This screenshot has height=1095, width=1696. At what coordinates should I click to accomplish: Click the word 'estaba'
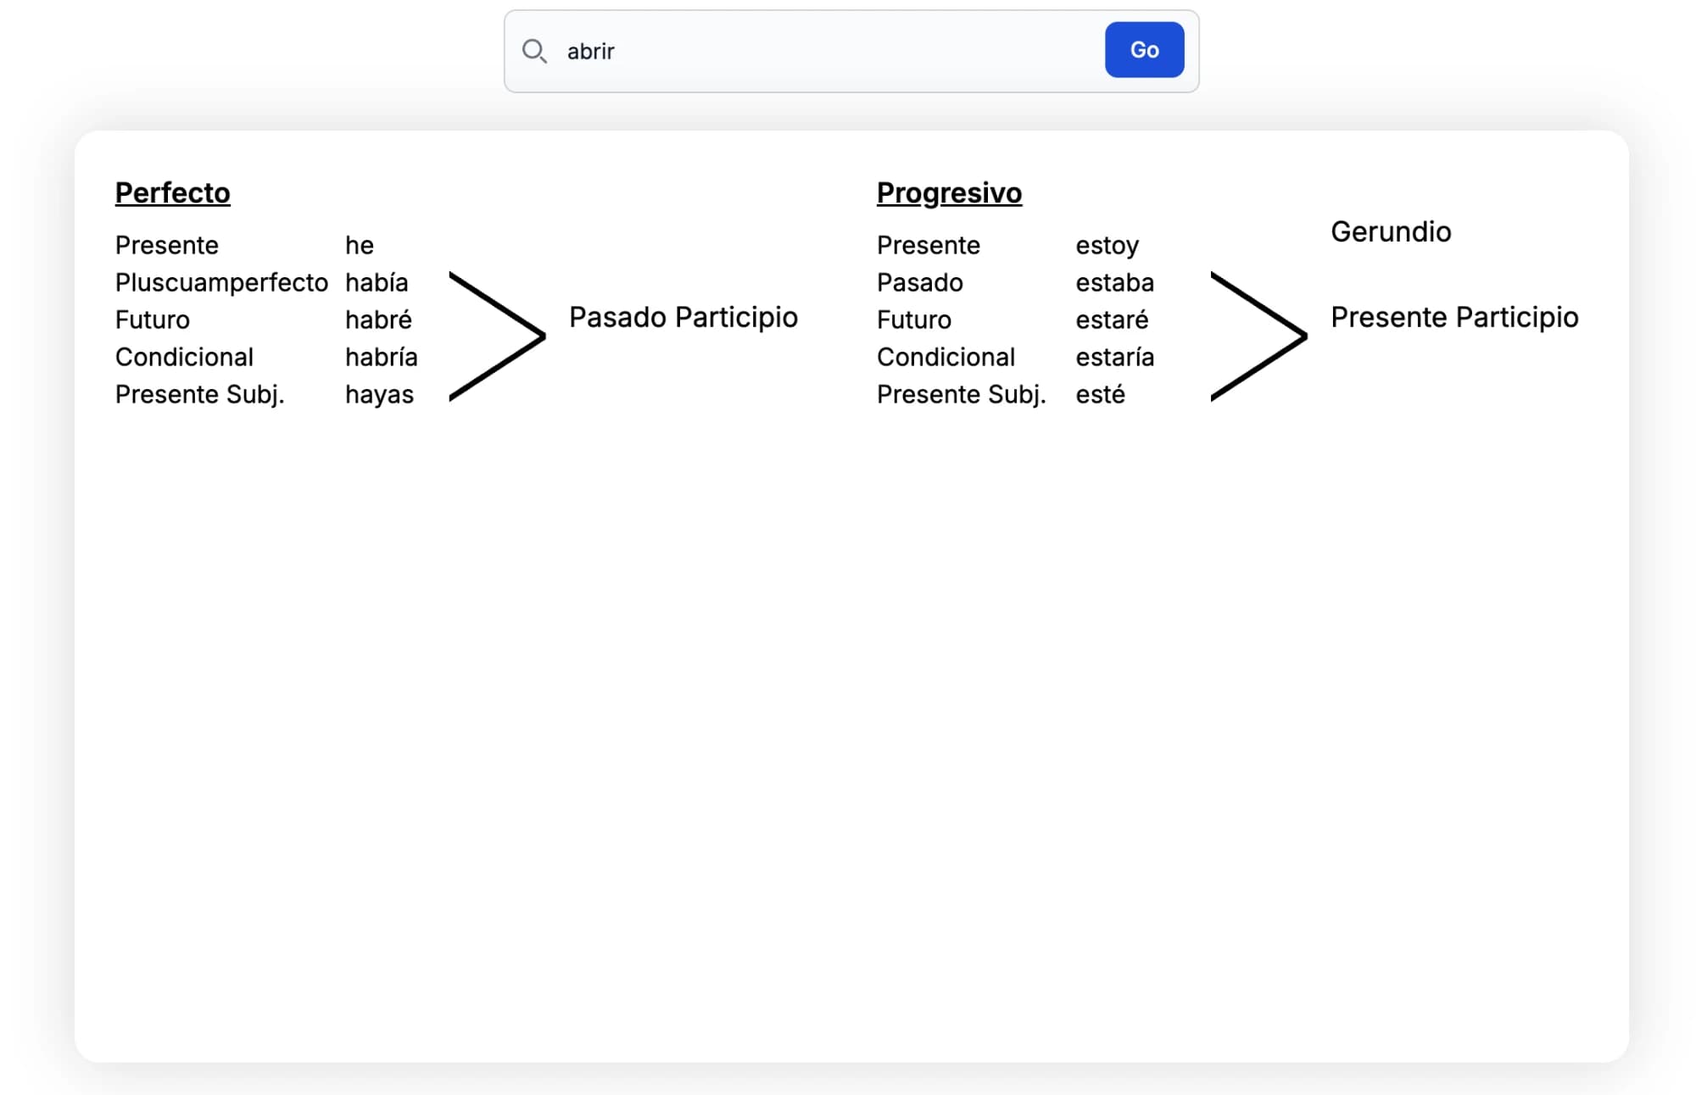[x=1115, y=282]
